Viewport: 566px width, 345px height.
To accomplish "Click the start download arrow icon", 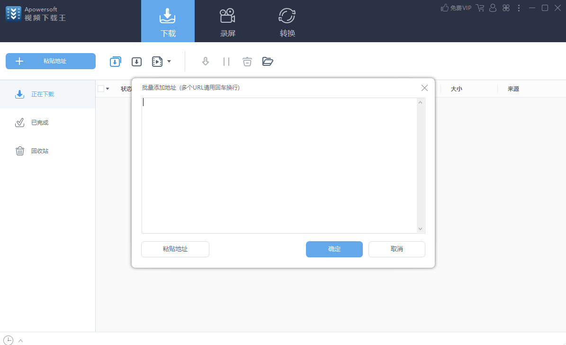I will 206,62.
